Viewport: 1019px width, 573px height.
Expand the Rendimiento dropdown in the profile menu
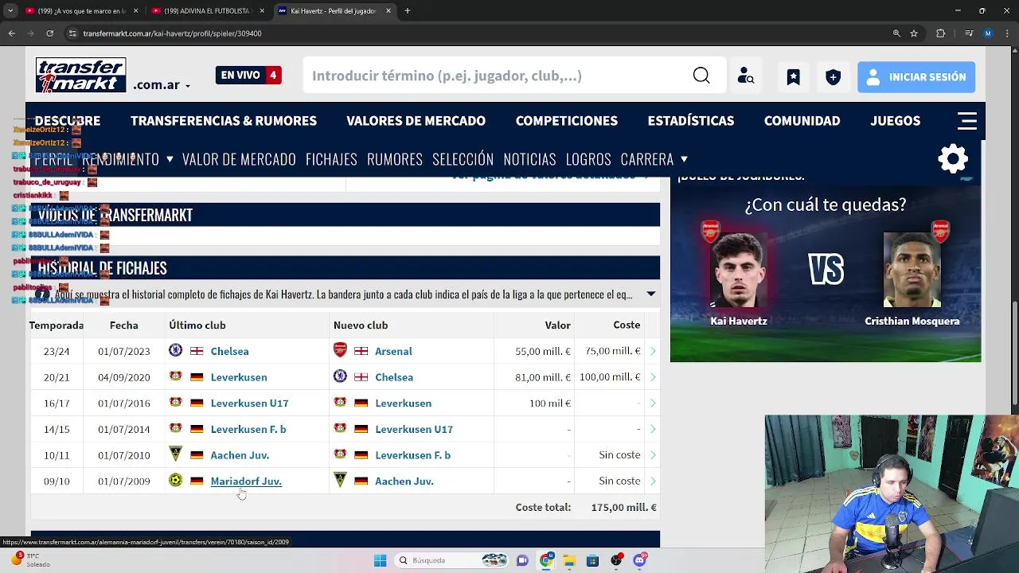pos(170,159)
